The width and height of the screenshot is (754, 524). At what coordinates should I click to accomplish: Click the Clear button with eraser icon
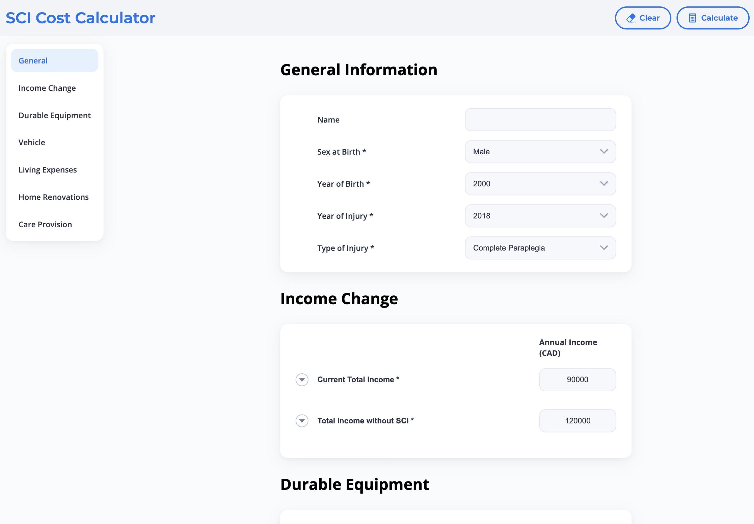pos(643,18)
